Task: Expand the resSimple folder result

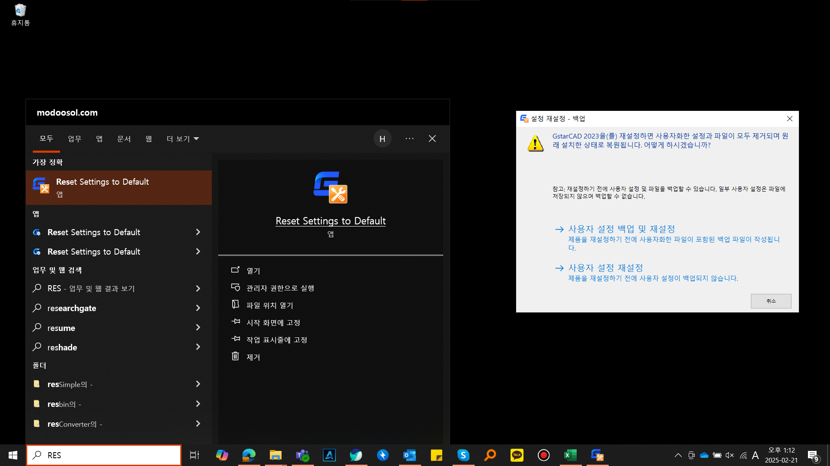Action: (198, 384)
